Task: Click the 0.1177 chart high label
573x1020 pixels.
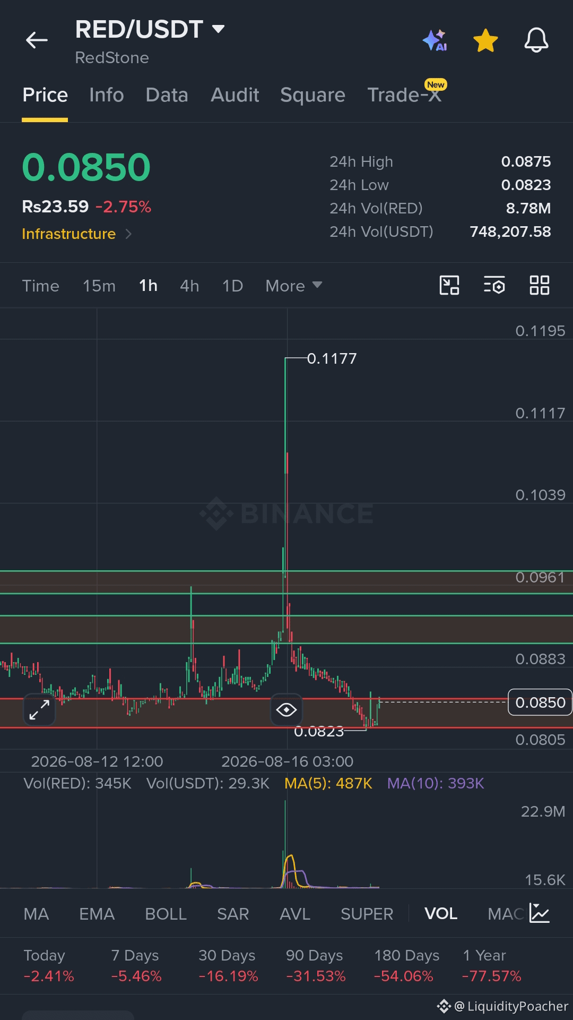Action: tap(332, 358)
